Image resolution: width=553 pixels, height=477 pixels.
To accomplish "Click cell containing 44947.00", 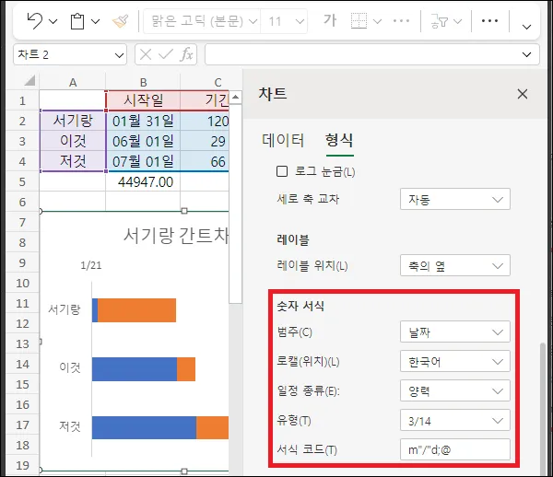I will pyautogui.click(x=143, y=181).
